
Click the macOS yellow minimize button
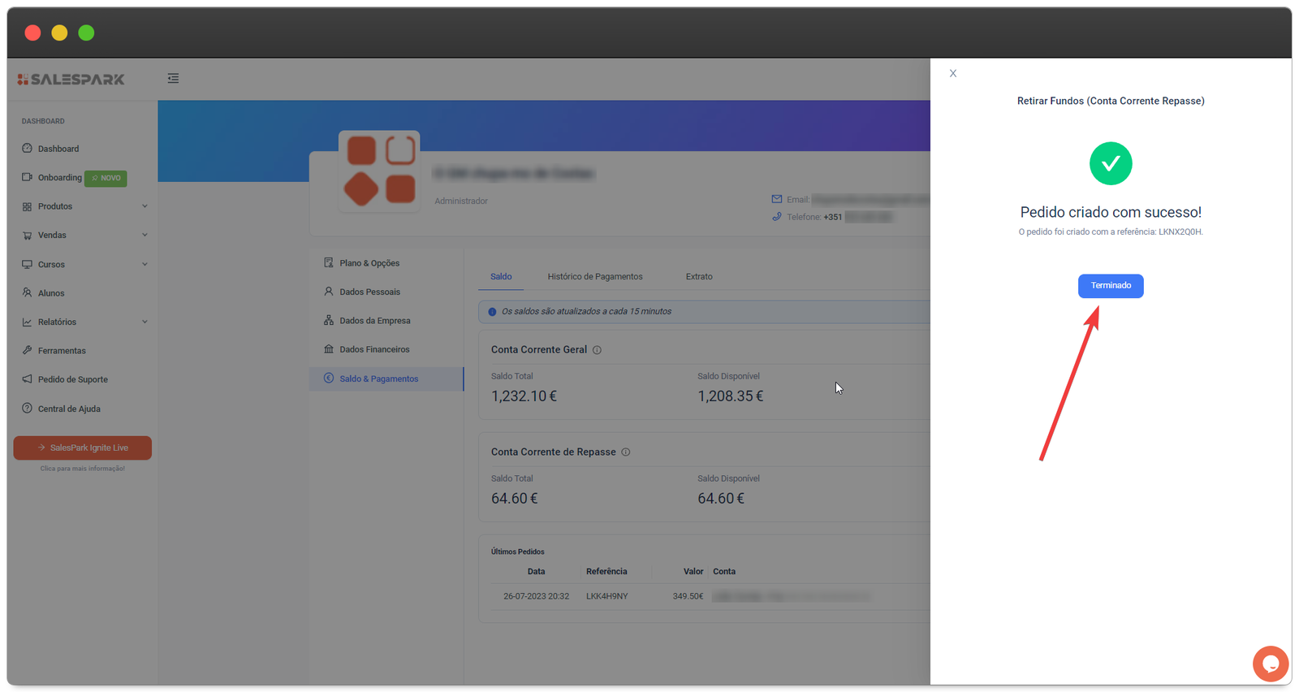coord(59,32)
